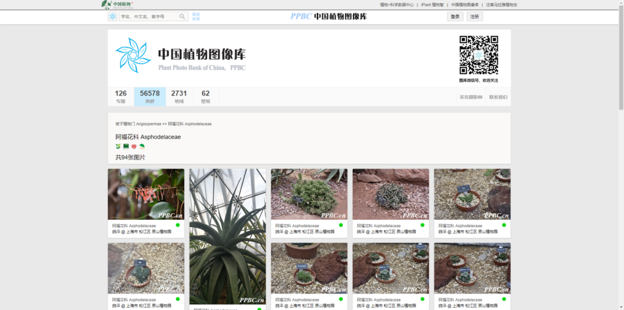
Task: Open 植物+科学数据中心 link
Action: coord(397,5)
